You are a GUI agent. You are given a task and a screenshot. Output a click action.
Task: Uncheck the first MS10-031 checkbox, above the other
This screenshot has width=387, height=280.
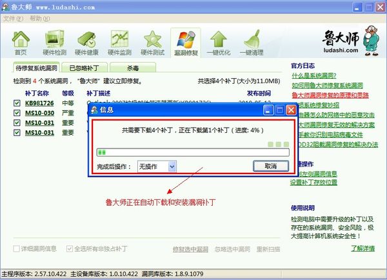17,123
